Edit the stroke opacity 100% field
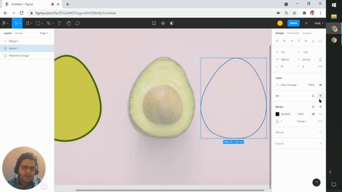The height and width of the screenshot is (192, 342). point(300,114)
